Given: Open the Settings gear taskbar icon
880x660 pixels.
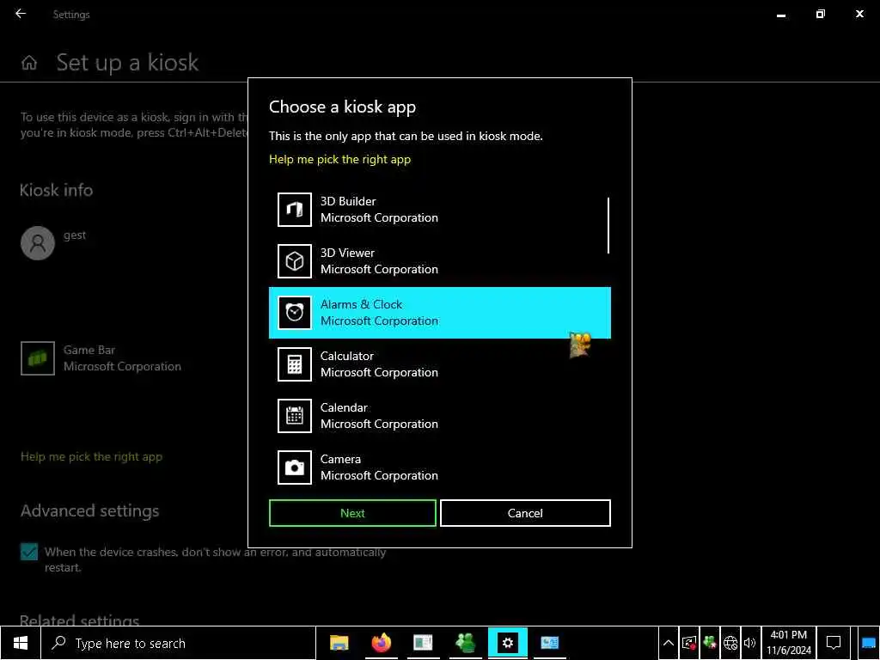Looking at the screenshot, I should pos(507,643).
